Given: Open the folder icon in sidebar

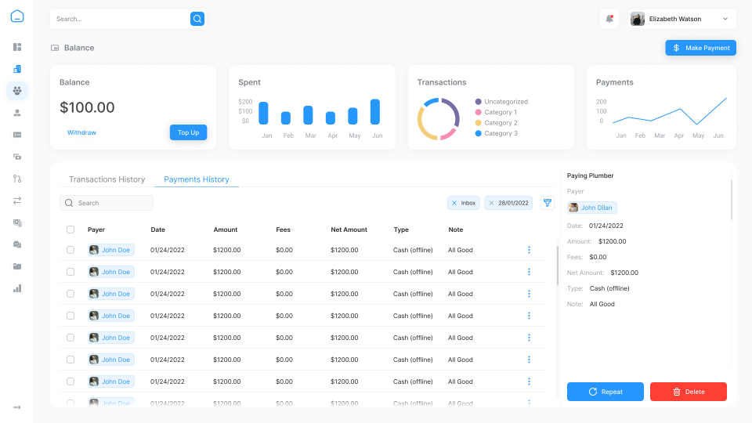Looking at the screenshot, I should coord(17,266).
